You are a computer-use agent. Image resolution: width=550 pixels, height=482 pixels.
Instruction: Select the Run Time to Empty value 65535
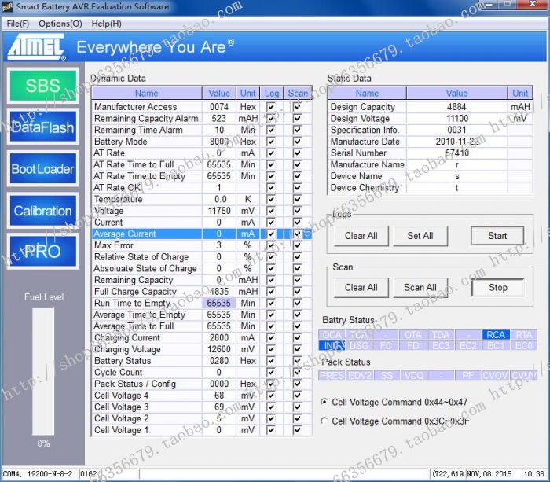click(x=219, y=303)
